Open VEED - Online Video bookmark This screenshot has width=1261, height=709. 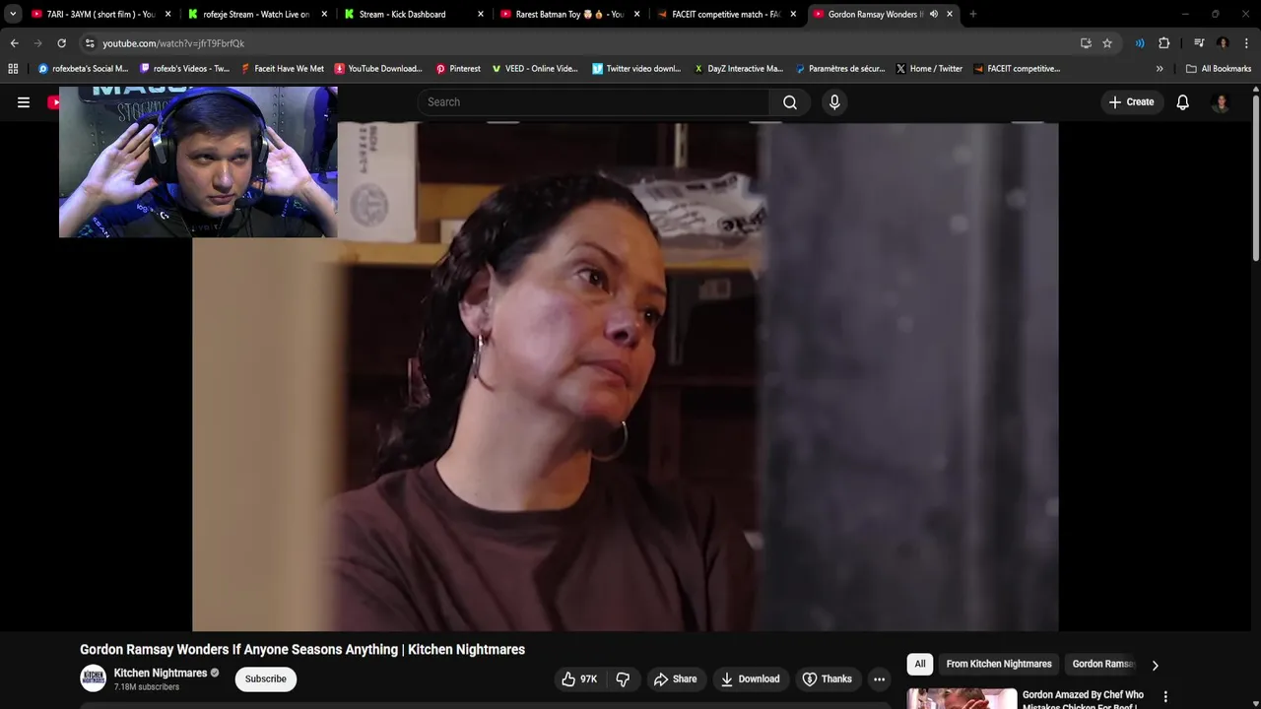click(535, 69)
